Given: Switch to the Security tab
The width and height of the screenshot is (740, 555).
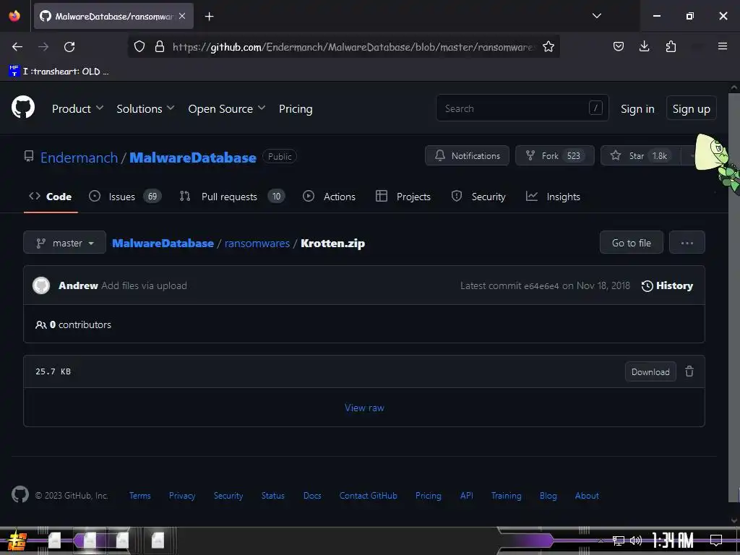Looking at the screenshot, I should click(x=478, y=197).
